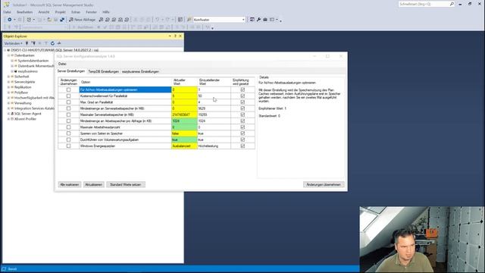The width and height of the screenshot is (485, 273).
Task: Click yellow current value cell of Kostenschwellenwert row
Action: click(184, 96)
